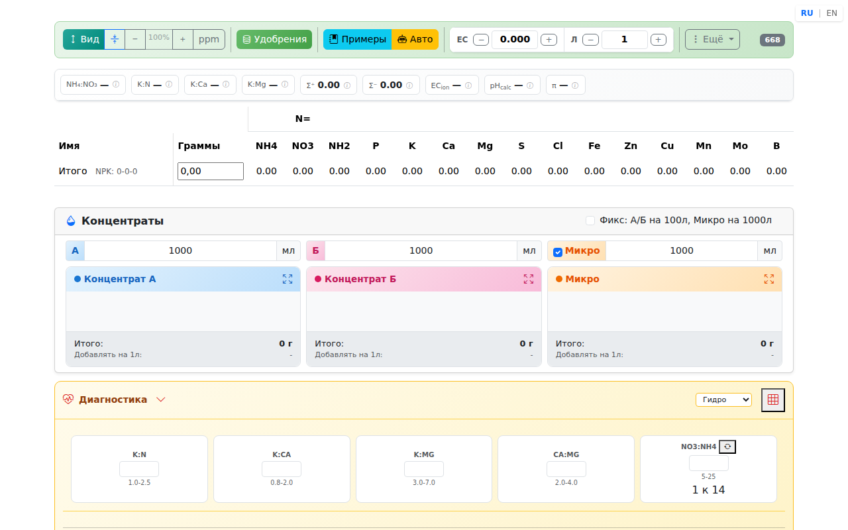Image resolution: width=848 pixels, height=530 pixels.
Task: Click the 1 к 14 ratio text
Action: (x=709, y=490)
